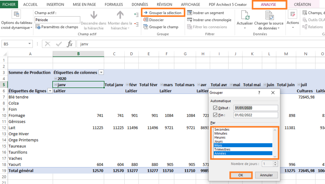
Task: Refresh data using the Actualiser icon
Action: pos(245,15)
